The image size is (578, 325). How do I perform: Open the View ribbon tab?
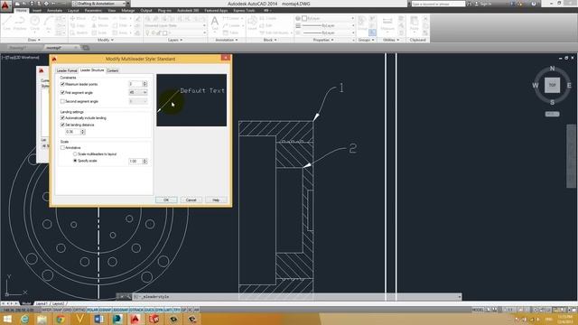112,10
